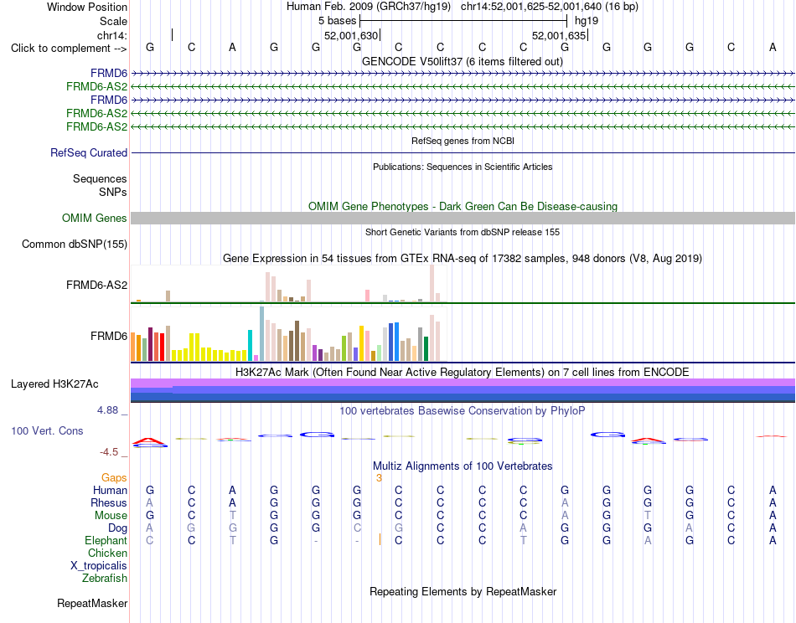Click the '5 bases' scale bar label
Screen dimensions: 796x623
(337, 21)
